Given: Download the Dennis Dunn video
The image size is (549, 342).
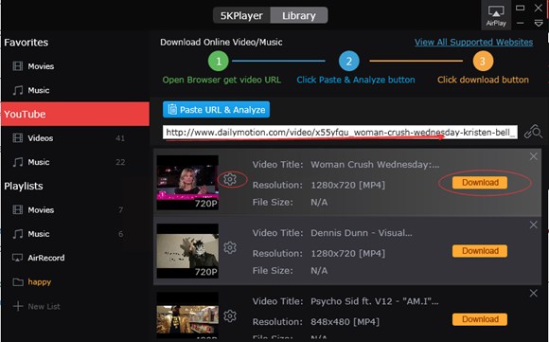Looking at the screenshot, I should 480,251.
